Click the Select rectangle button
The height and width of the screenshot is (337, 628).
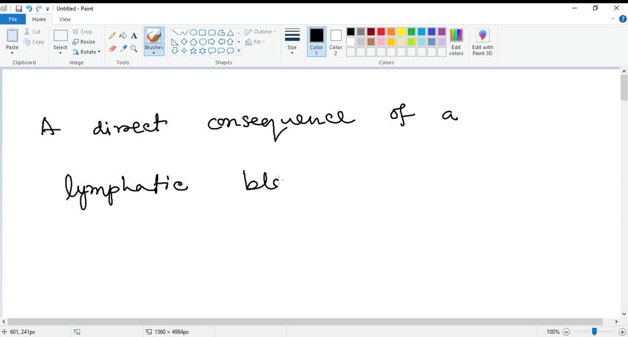point(61,36)
